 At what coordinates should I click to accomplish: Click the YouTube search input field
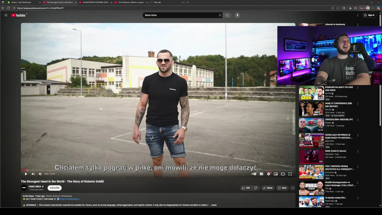click(181, 15)
